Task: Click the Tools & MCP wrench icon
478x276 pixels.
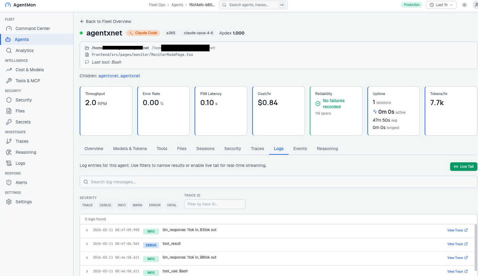Action: (x=9, y=81)
